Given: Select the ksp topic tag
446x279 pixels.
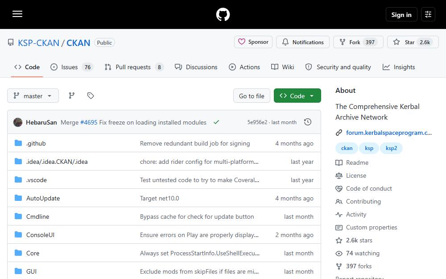Looking at the screenshot, I should tap(369, 148).
